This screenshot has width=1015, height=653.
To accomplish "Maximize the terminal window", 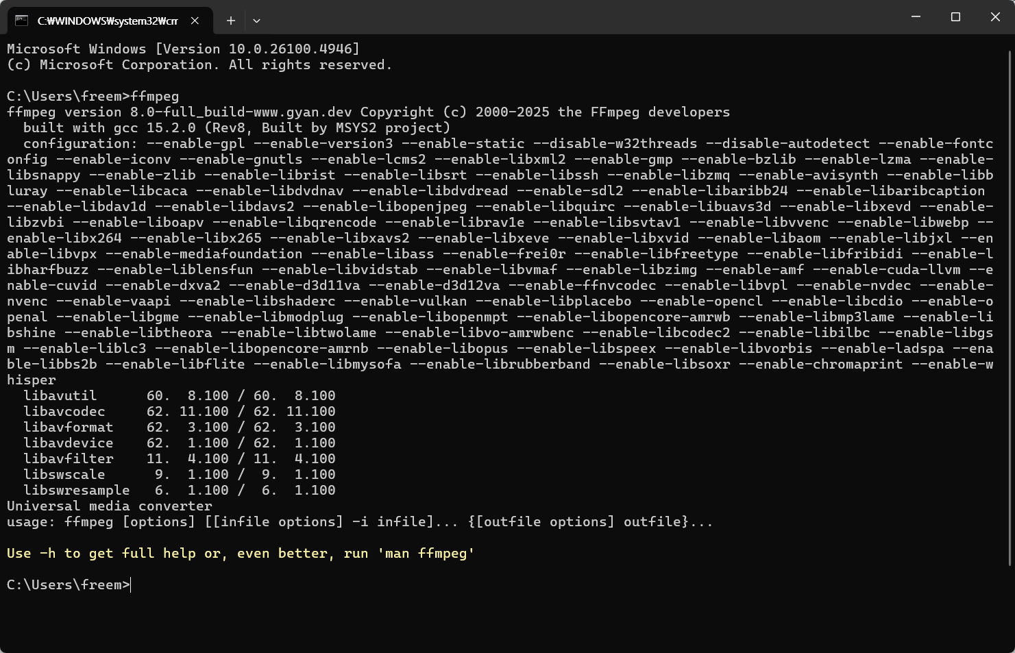I will 955,16.
